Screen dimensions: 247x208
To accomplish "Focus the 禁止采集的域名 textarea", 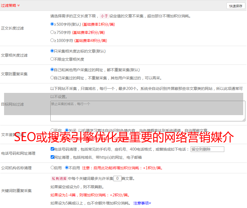I will click(x=148, y=111).
